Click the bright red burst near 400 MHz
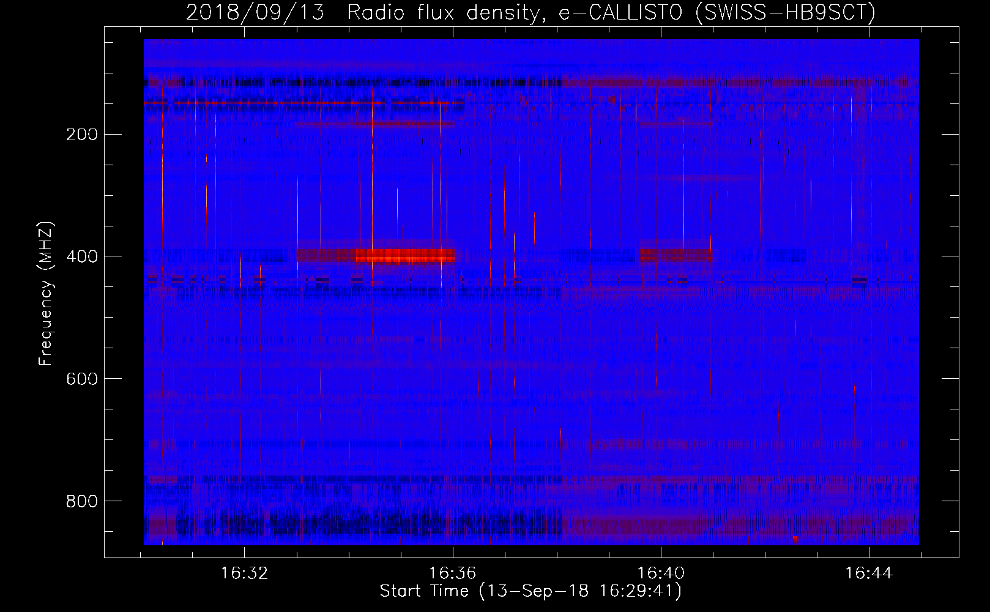 coord(405,255)
